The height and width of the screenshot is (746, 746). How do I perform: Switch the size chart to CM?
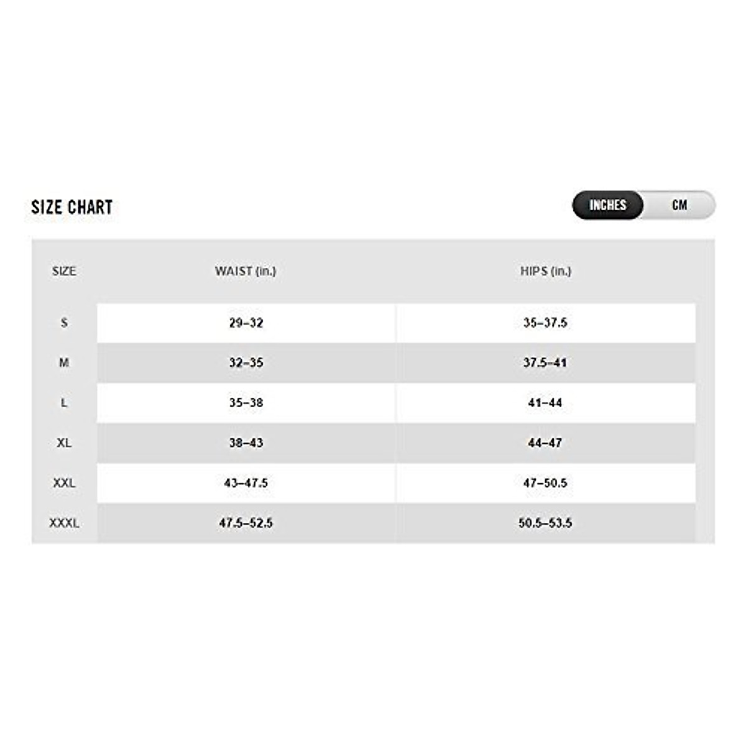(x=679, y=205)
